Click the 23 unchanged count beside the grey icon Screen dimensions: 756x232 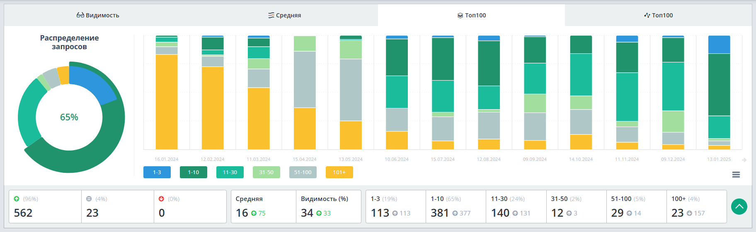pyautogui.click(x=92, y=213)
